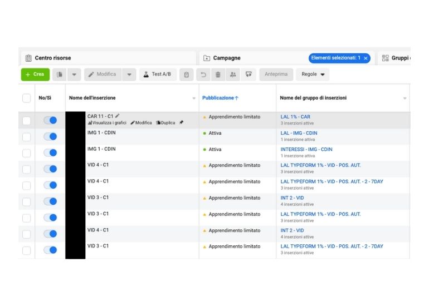Open the Modifica options dropdown arrow
This screenshot has height=306, width=429.
(x=129, y=75)
